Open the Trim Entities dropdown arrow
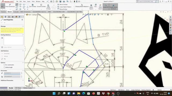 (x=33, y=9)
